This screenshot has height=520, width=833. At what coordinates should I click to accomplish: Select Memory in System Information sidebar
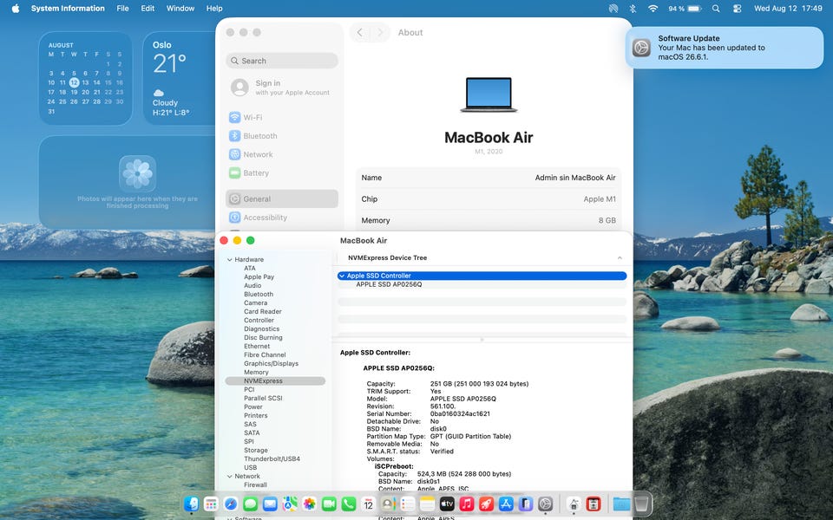click(256, 373)
